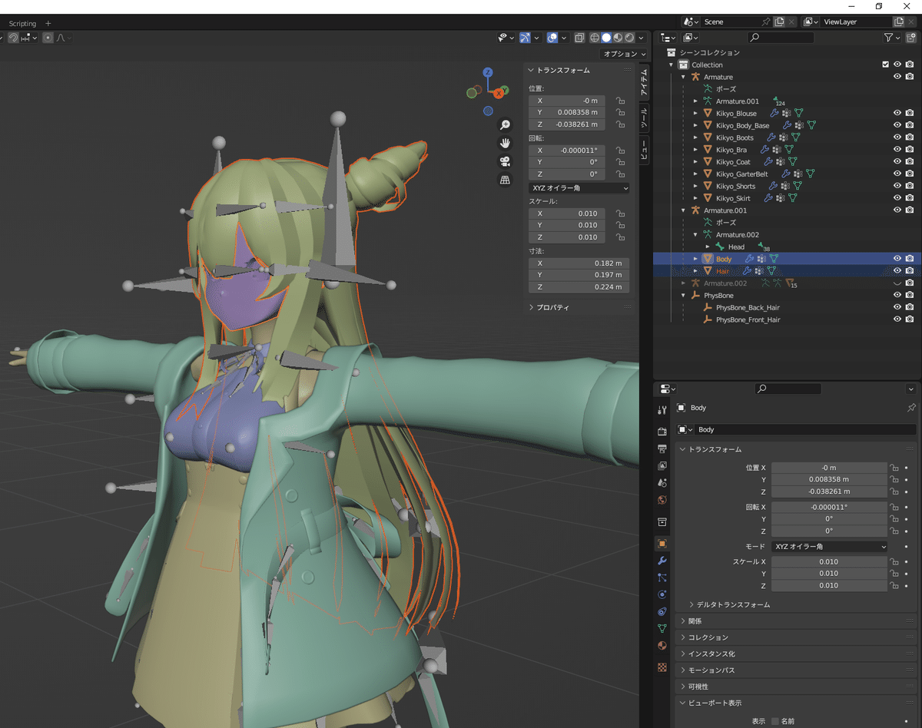922x728 pixels.
Task: Expand the モーションパス panel
Action: tap(796, 670)
